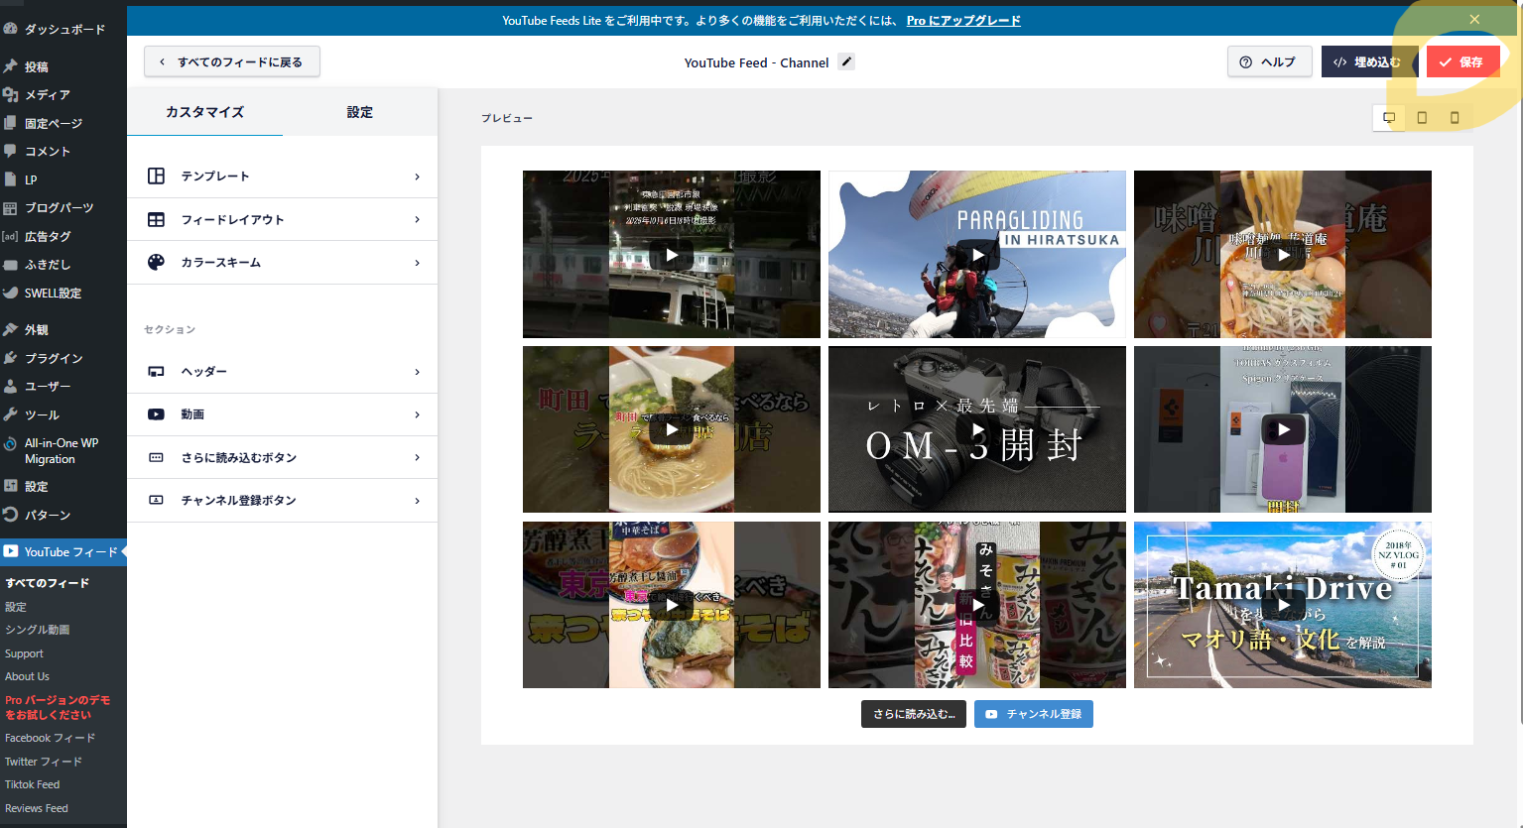Expand the フィードレイアウト settings
Viewport: 1523px width, 828px height.
(x=283, y=220)
